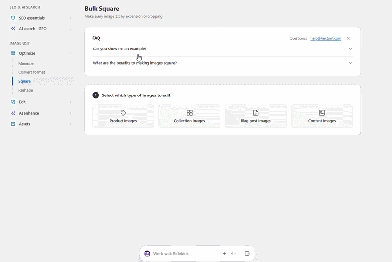Screen dimensions: 392x262
Task: Expand the Assets section chevron
Action: [70, 124]
